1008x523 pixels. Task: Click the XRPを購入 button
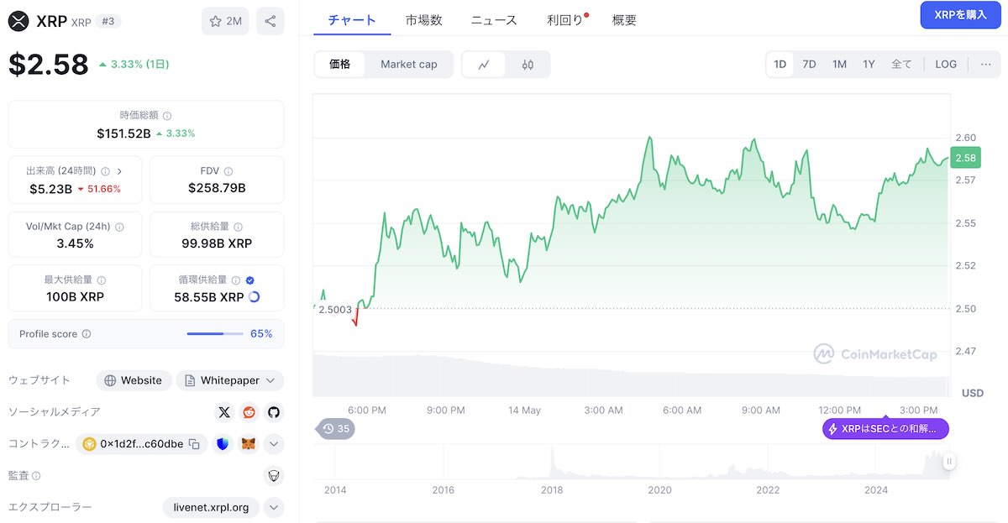tap(961, 15)
